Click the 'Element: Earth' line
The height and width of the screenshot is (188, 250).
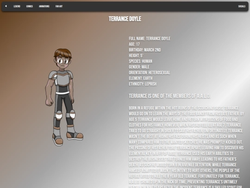pos(141,78)
